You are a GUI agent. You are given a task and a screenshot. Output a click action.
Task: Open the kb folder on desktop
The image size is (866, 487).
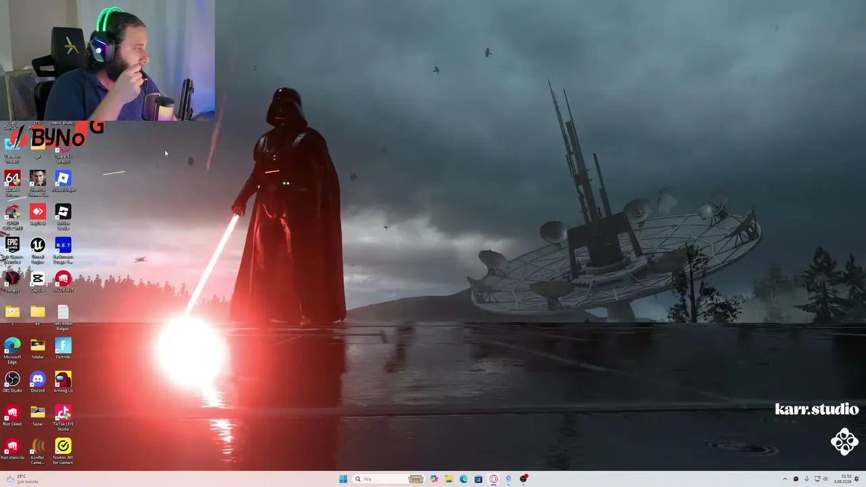(x=38, y=315)
